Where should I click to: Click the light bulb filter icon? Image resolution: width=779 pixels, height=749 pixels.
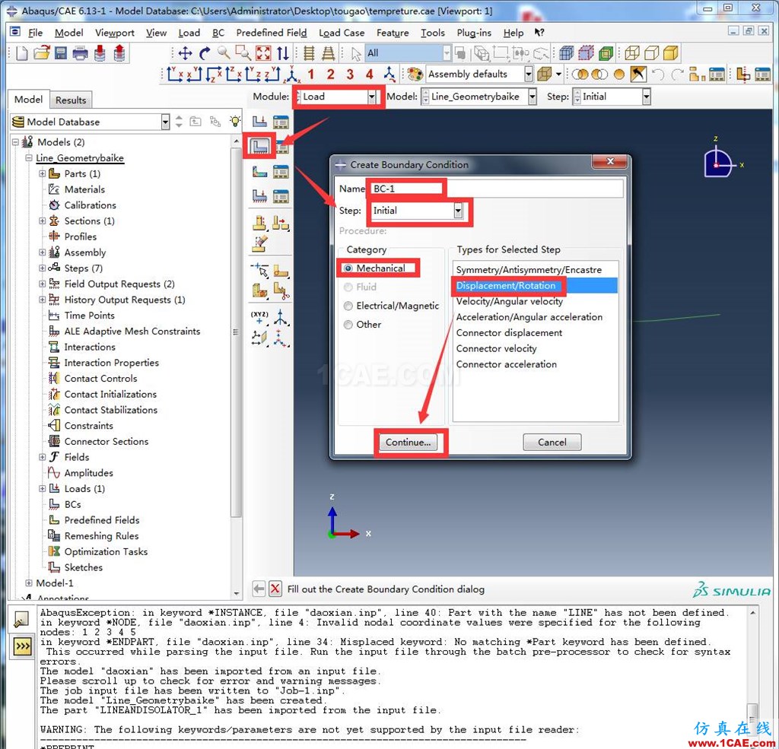(234, 121)
